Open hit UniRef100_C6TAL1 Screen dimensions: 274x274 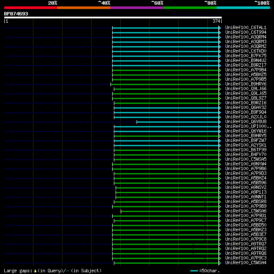click(246, 28)
